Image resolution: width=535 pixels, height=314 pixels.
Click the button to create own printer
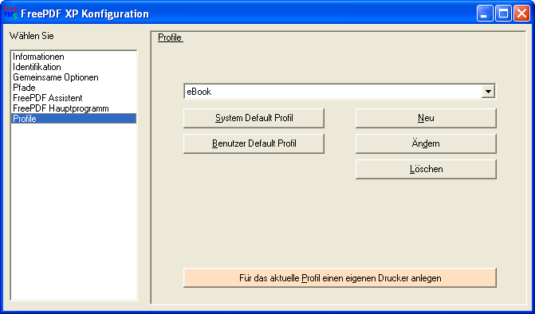tap(340, 278)
